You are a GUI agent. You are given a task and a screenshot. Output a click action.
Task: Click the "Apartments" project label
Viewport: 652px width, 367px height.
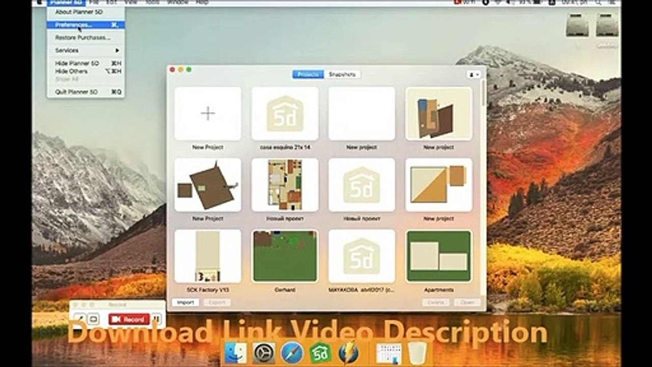[439, 290]
